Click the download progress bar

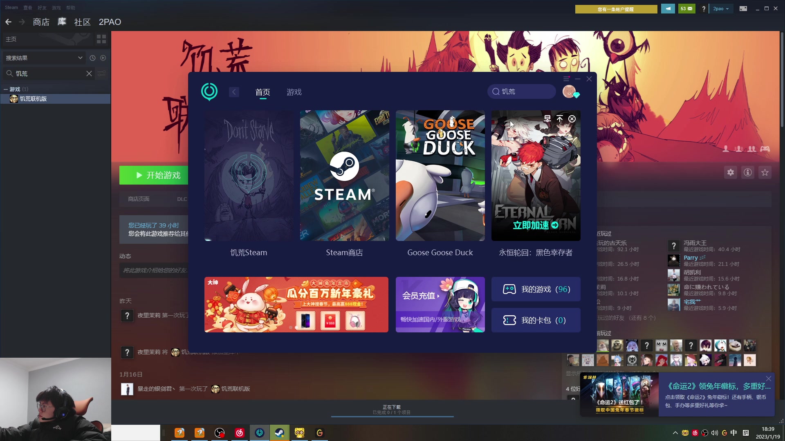tap(392, 416)
